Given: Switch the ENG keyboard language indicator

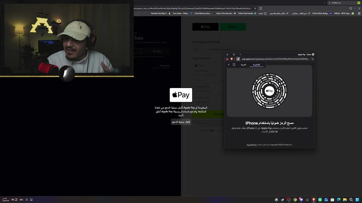Looking at the screenshot, I should (21, 200).
